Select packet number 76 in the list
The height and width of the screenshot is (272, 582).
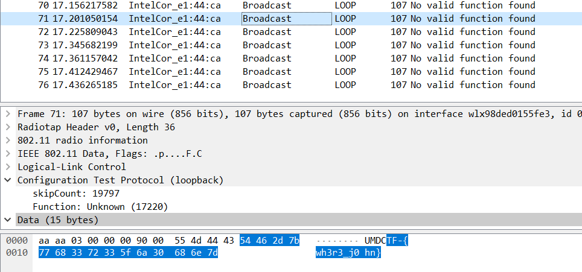(x=291, y=85)
